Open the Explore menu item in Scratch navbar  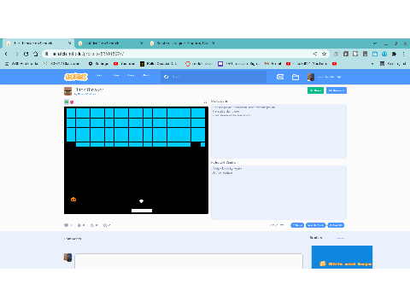click(115, 75)
